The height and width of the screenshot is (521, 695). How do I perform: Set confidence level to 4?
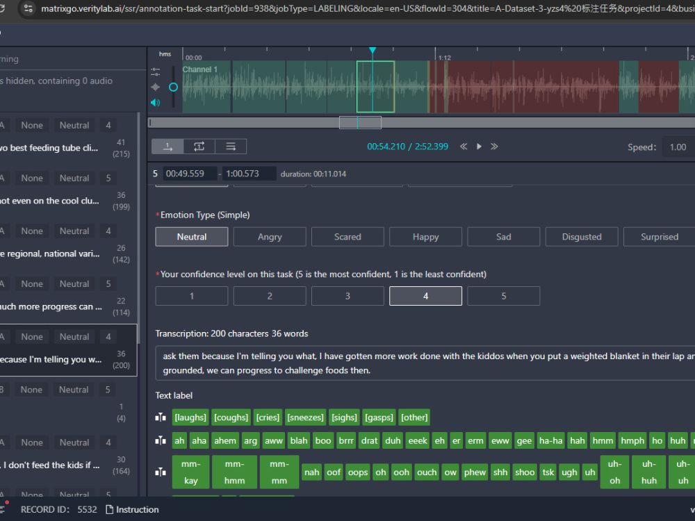(425, 296)
